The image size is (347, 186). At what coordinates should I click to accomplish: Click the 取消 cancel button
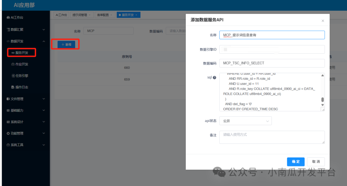point(316,162)
